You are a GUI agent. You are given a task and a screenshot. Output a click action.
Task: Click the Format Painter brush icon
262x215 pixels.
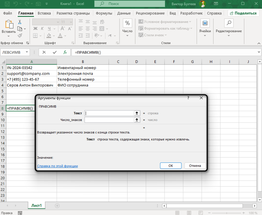(x=20, y=36)
